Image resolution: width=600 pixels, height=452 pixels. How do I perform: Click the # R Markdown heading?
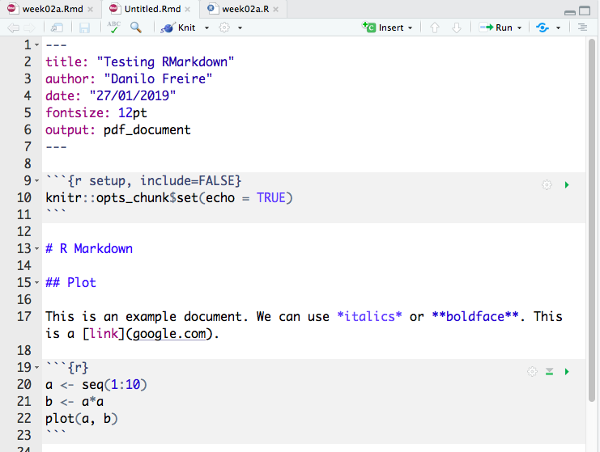(89, 248)
